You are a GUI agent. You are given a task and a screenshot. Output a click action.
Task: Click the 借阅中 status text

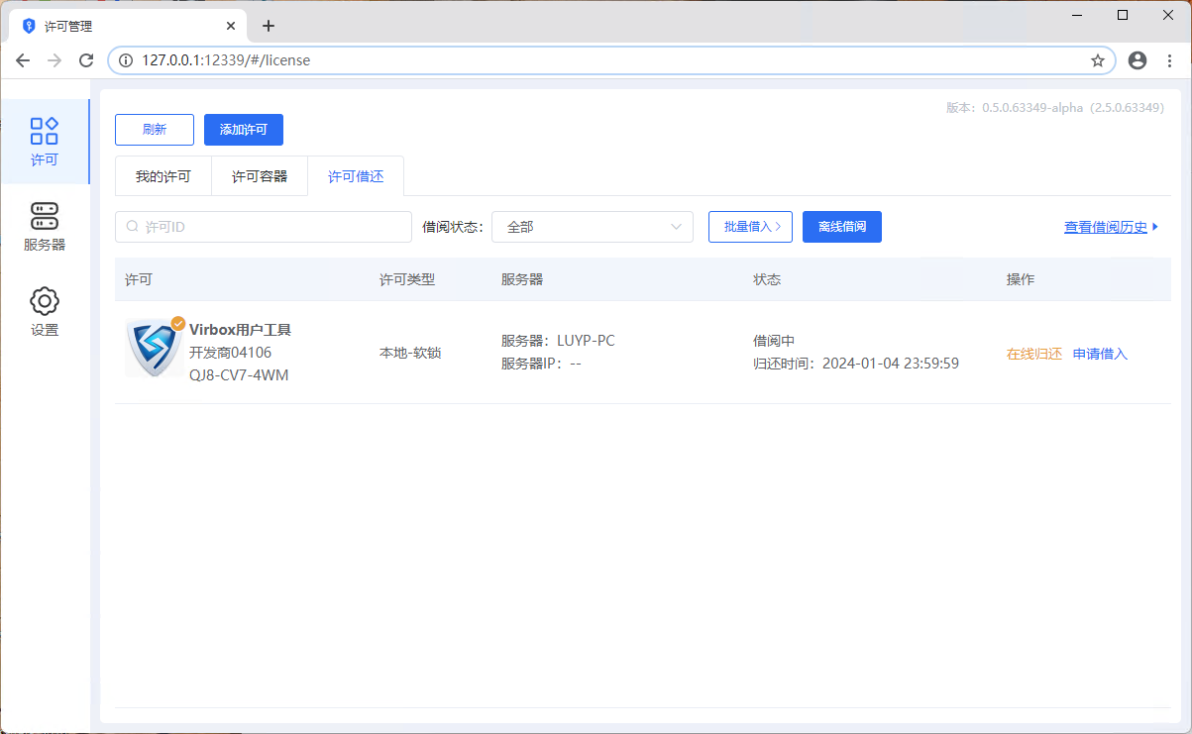click(774, 341)
